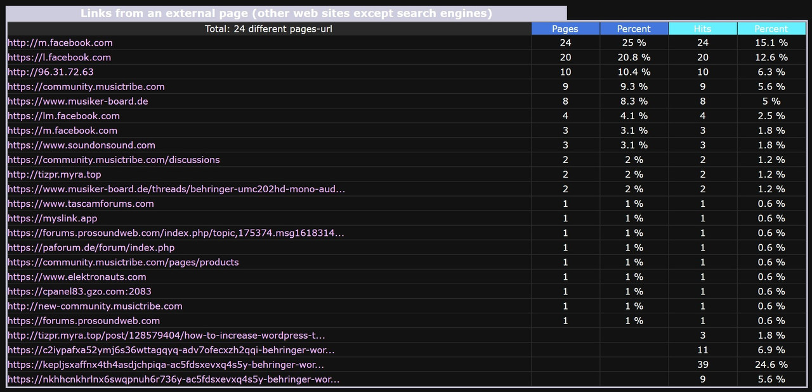Click the 'Total: 24 different pages-url' header
The image size is (812, 392).
pyautogui.click(x=268, y=28)
